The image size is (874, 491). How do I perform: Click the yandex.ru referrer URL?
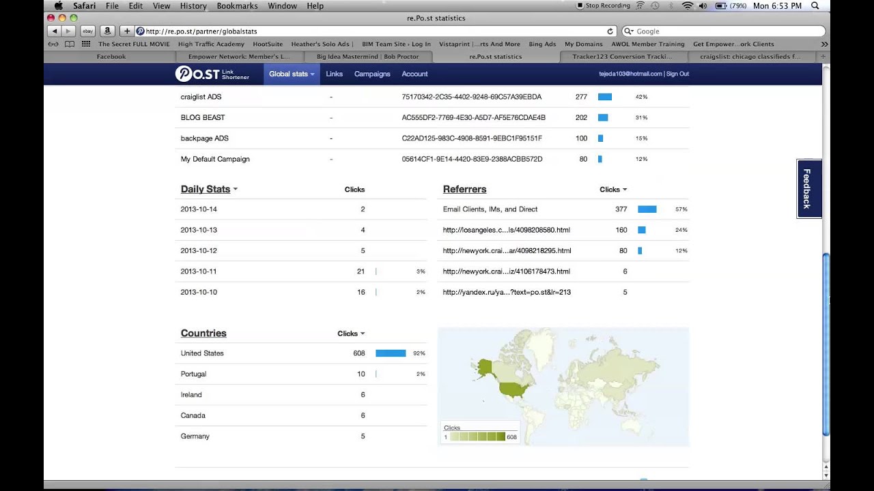507,292
